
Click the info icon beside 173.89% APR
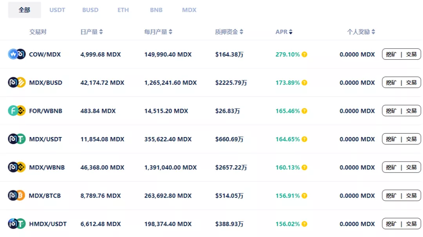coord(304,83)
